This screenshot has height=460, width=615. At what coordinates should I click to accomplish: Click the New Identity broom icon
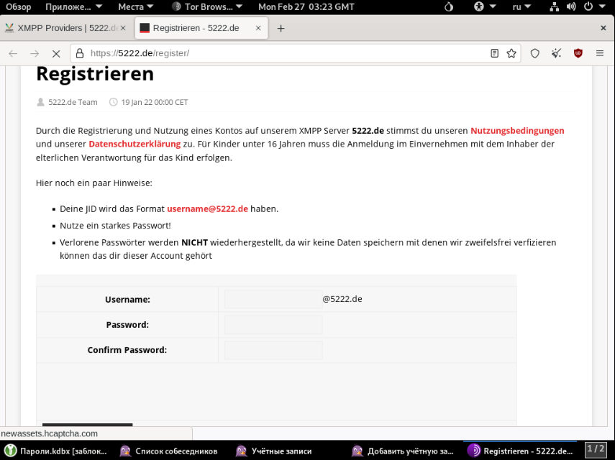coord(556,53)
